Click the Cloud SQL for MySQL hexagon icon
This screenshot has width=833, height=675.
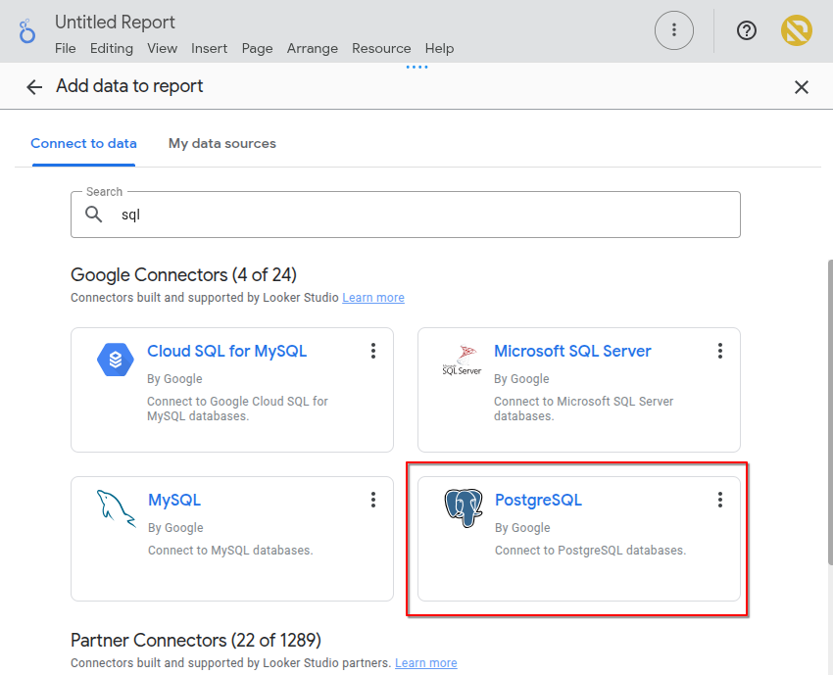tap(116, 360)
